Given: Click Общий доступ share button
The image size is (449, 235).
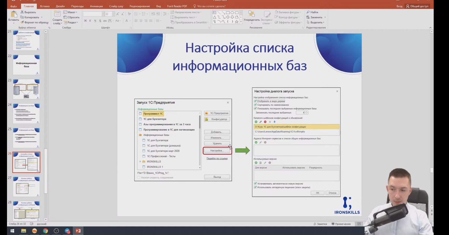Looking at the screenshot, I should click(417, 6).
